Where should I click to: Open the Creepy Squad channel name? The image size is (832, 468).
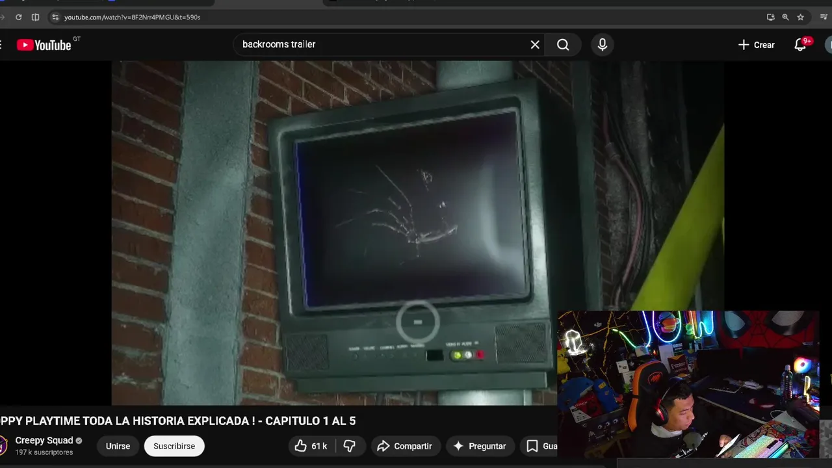click(44, 440)
